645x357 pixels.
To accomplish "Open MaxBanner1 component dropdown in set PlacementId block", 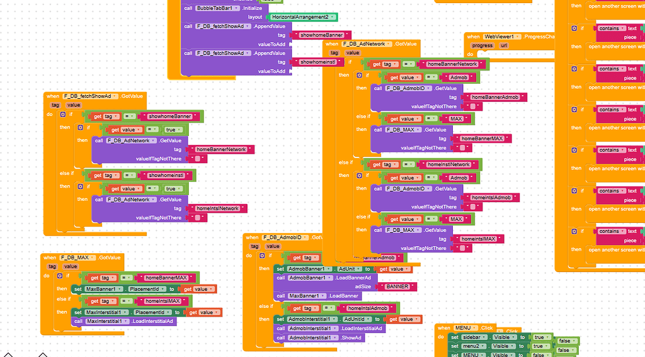I will coord(105,289).
